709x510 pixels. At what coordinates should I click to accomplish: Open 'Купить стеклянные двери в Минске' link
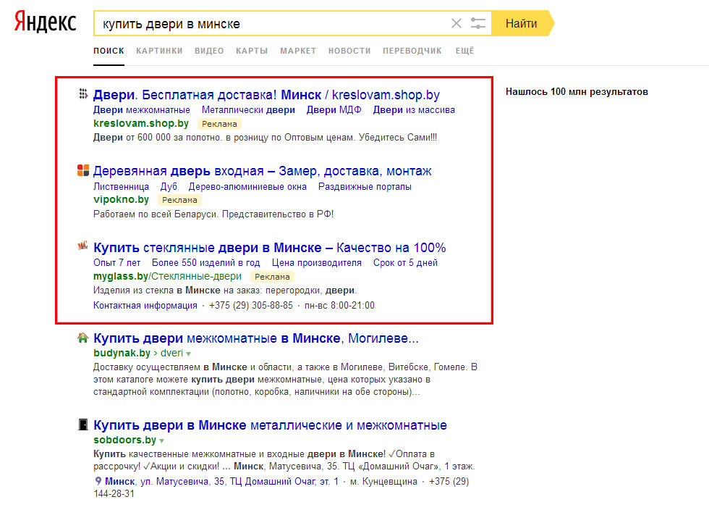[269, 247]
